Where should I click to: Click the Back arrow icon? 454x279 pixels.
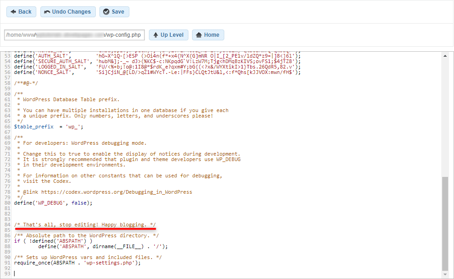14,12
